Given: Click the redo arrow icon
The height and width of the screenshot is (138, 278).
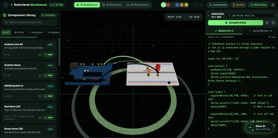Looking at the screenshot, I should pos(201,5).
